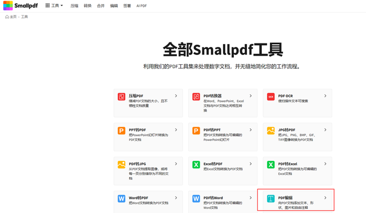Choose the PDF转JPG tool title
Viewport: 366px width, 213px height.
point(137,164)
